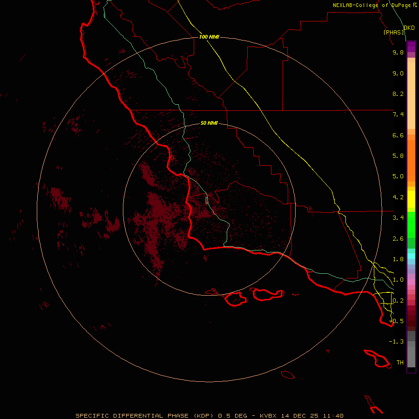Click the 5.8 value on the color scale

(398, 156)
